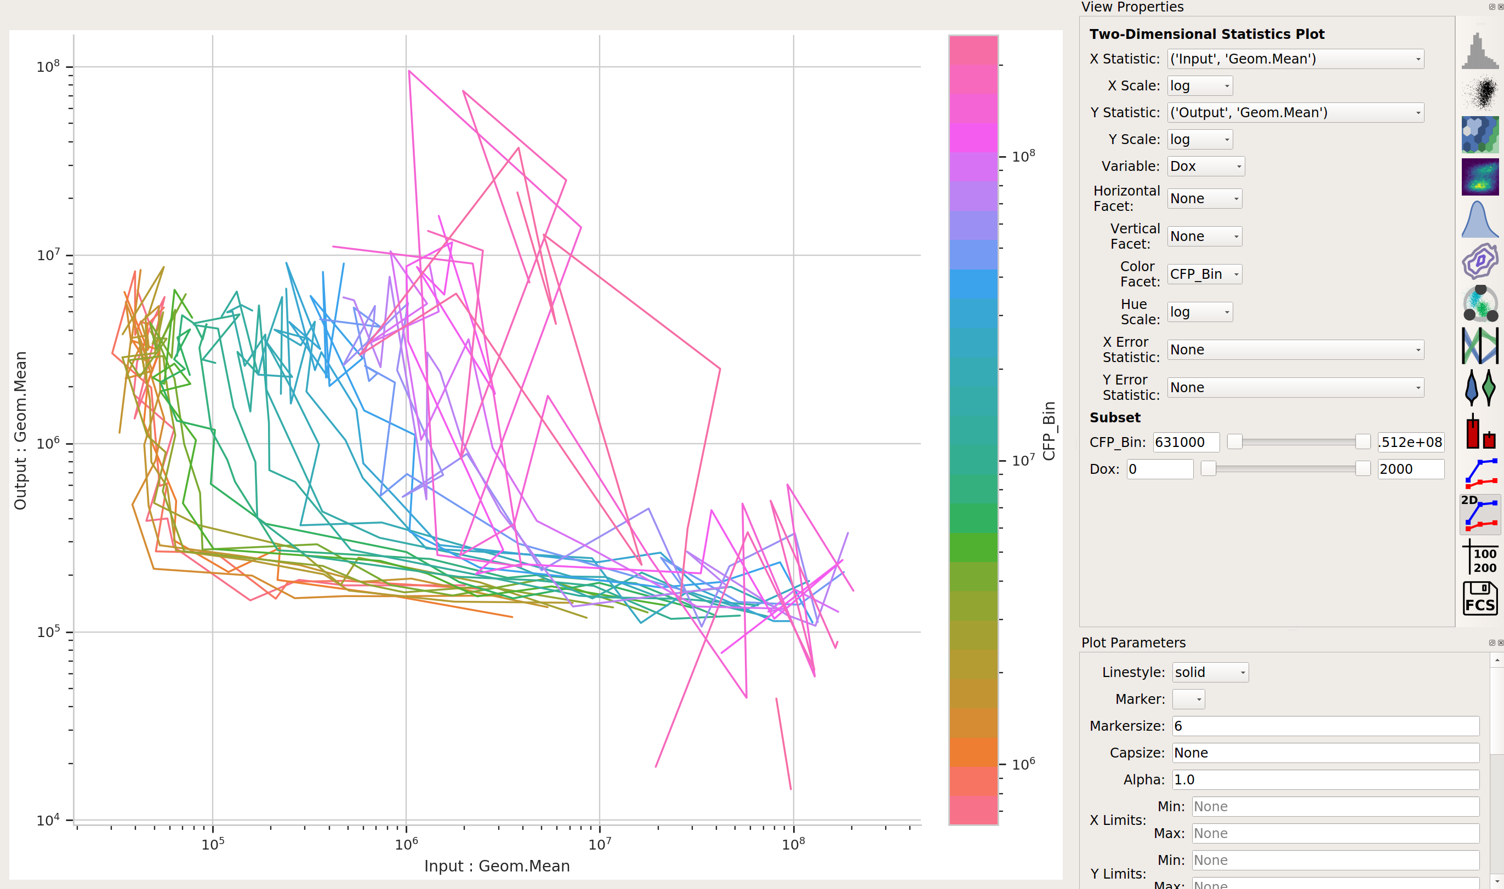This screenshot has height=889, width=1504.
Task: Click the Plot Parameters vertical scrollbar
Action: 1496,770
